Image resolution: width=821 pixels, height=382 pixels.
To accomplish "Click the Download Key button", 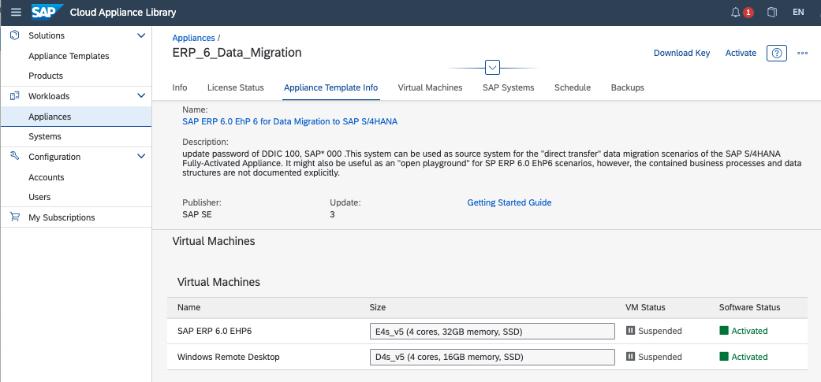I will pos(681,53).
